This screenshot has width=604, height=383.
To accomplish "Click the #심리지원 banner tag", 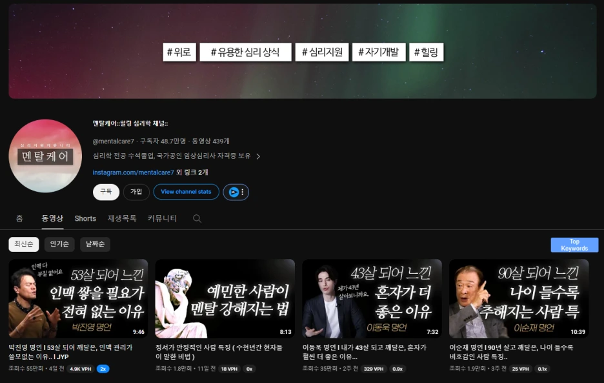I will point(322,52).
